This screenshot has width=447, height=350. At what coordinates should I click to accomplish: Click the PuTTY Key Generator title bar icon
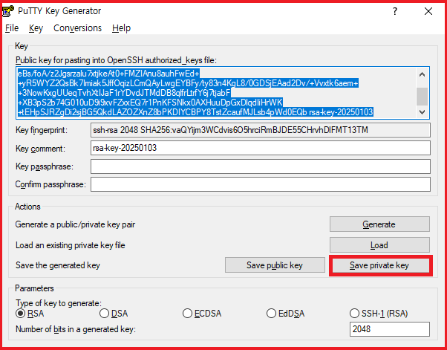[7, 11]
